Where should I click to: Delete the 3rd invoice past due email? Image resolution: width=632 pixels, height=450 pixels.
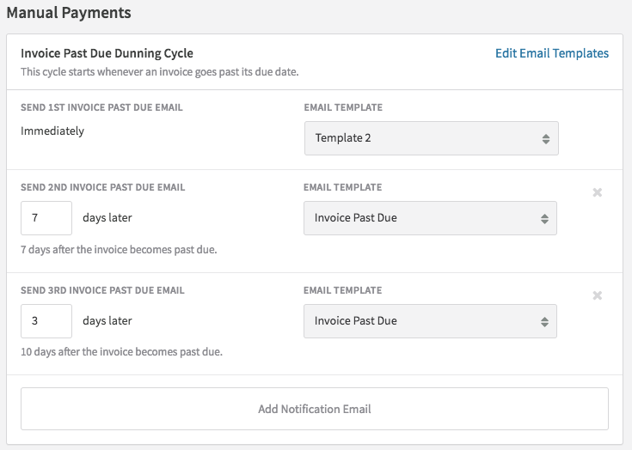(x=597, y=295)
